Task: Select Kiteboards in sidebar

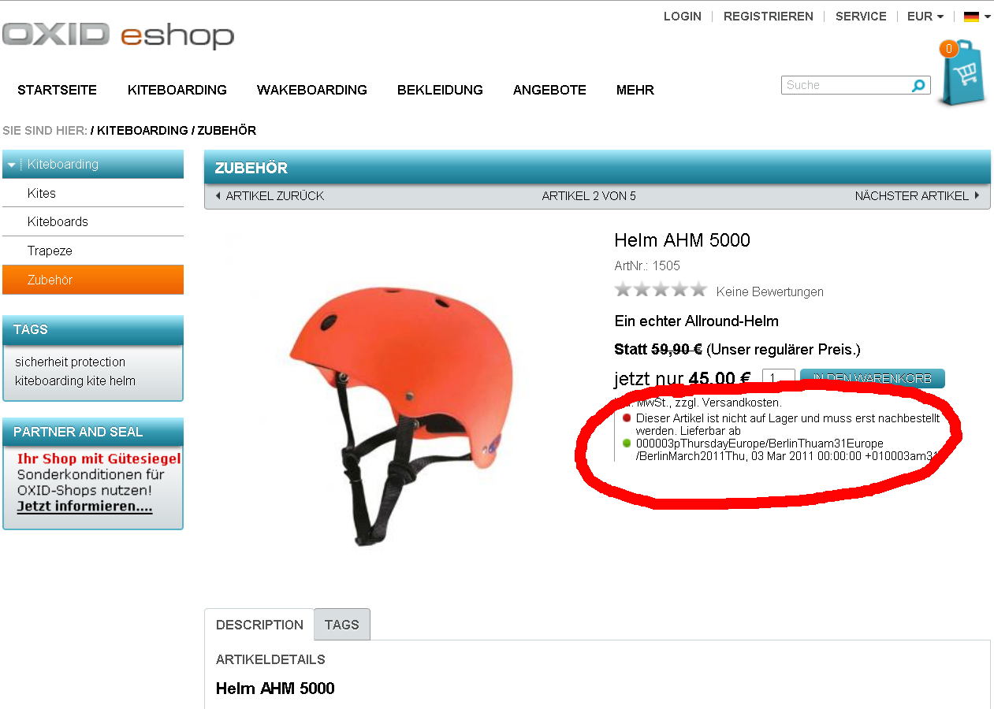Action: (58, 221)
